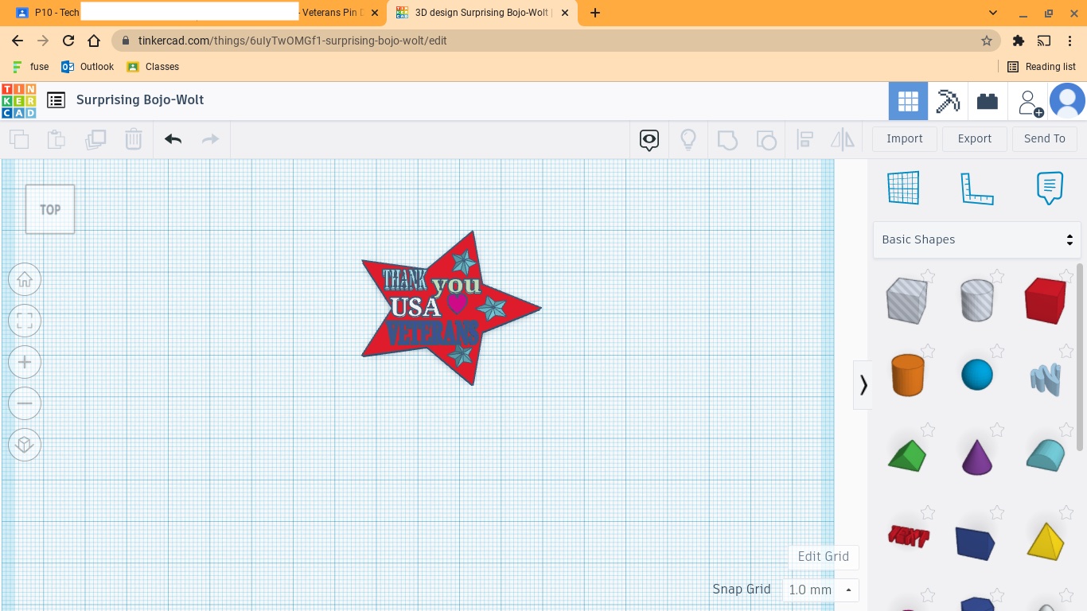
Task: Zoom in with the plus button
Action: (25, 362)
